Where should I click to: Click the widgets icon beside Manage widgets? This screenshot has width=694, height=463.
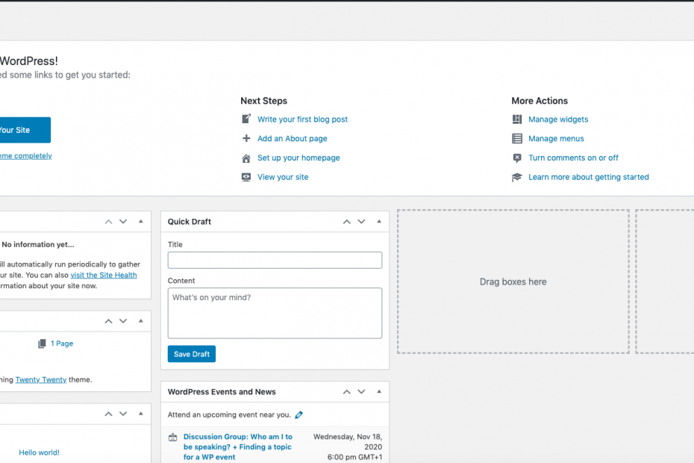click(x=517, y=119)
